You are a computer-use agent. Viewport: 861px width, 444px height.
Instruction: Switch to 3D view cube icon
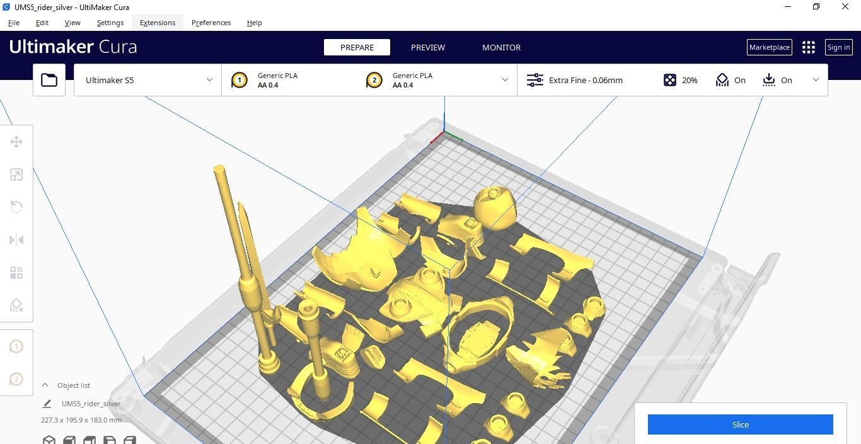(x=49, y=440)
